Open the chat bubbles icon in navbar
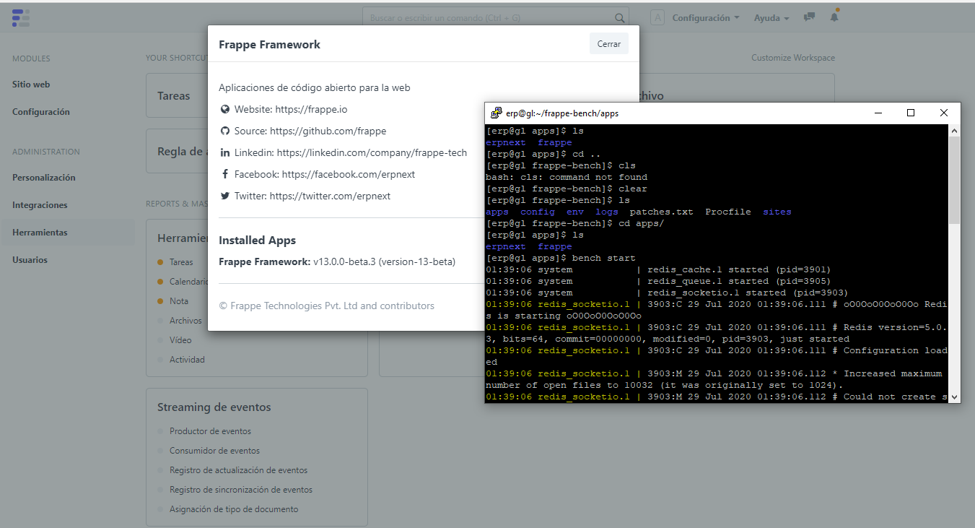 [810, 17]
